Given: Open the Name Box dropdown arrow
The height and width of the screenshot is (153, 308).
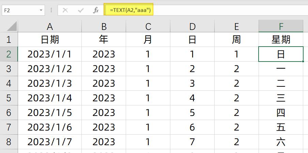Looking at the screenshot, I should pos(41,11).
